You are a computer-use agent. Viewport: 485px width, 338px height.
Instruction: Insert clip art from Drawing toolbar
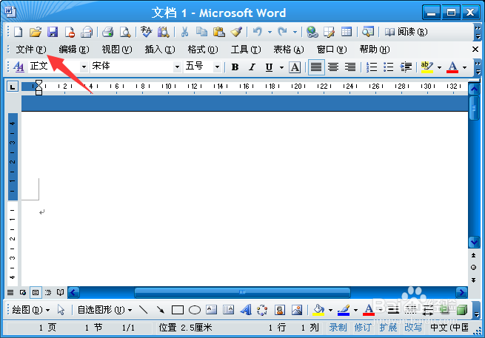point(280,310)
